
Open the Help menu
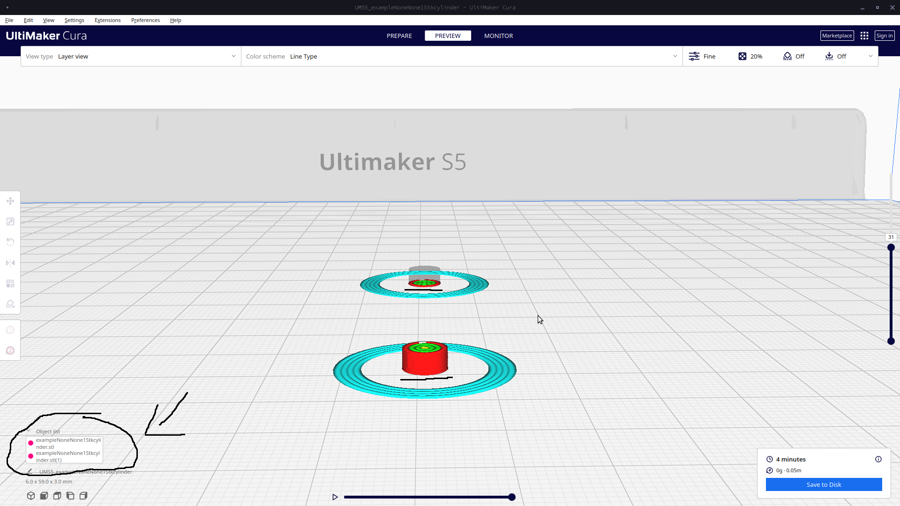(x=175, y=20)
